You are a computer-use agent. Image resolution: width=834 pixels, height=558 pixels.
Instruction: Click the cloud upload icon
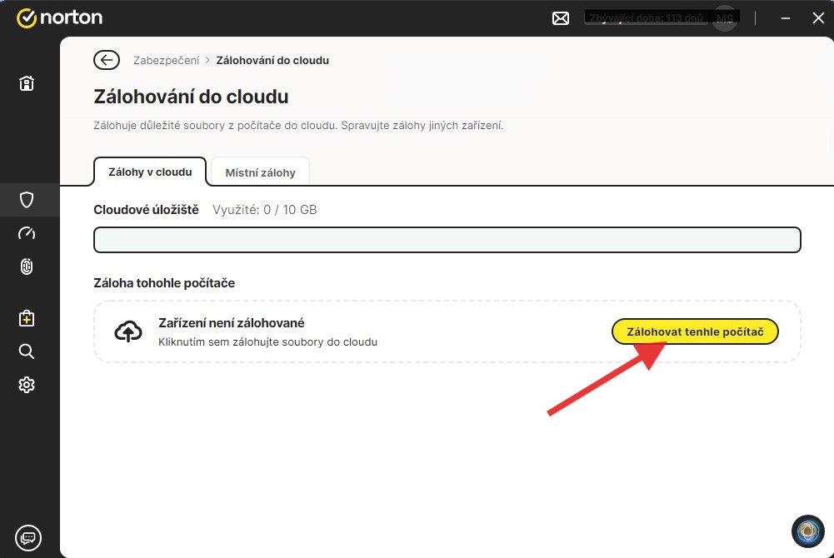pos(127,331)
